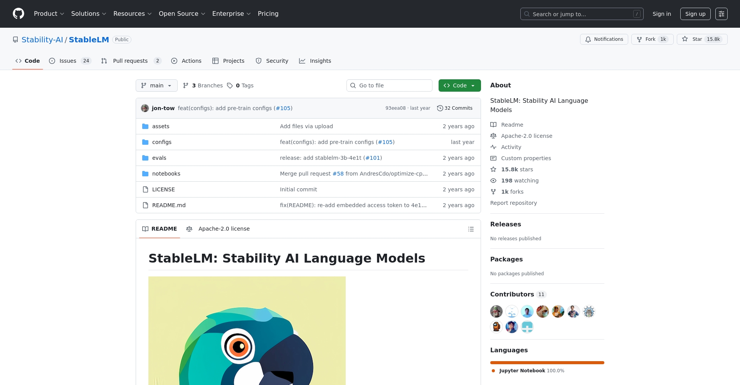Click the Sign in link
The height and width of the screenshot is (385, 740).
tap(662, 14)
